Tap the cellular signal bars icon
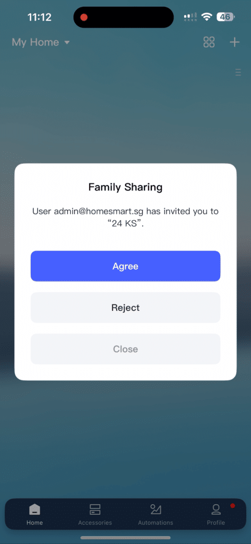 click(x=191, y=16)
